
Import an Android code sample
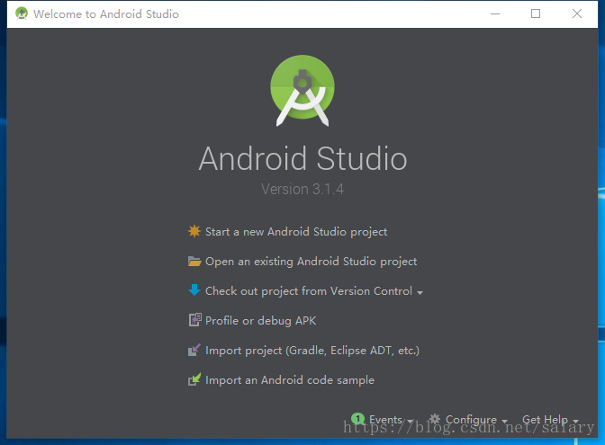pyautogui.click(x=290, y=380)
